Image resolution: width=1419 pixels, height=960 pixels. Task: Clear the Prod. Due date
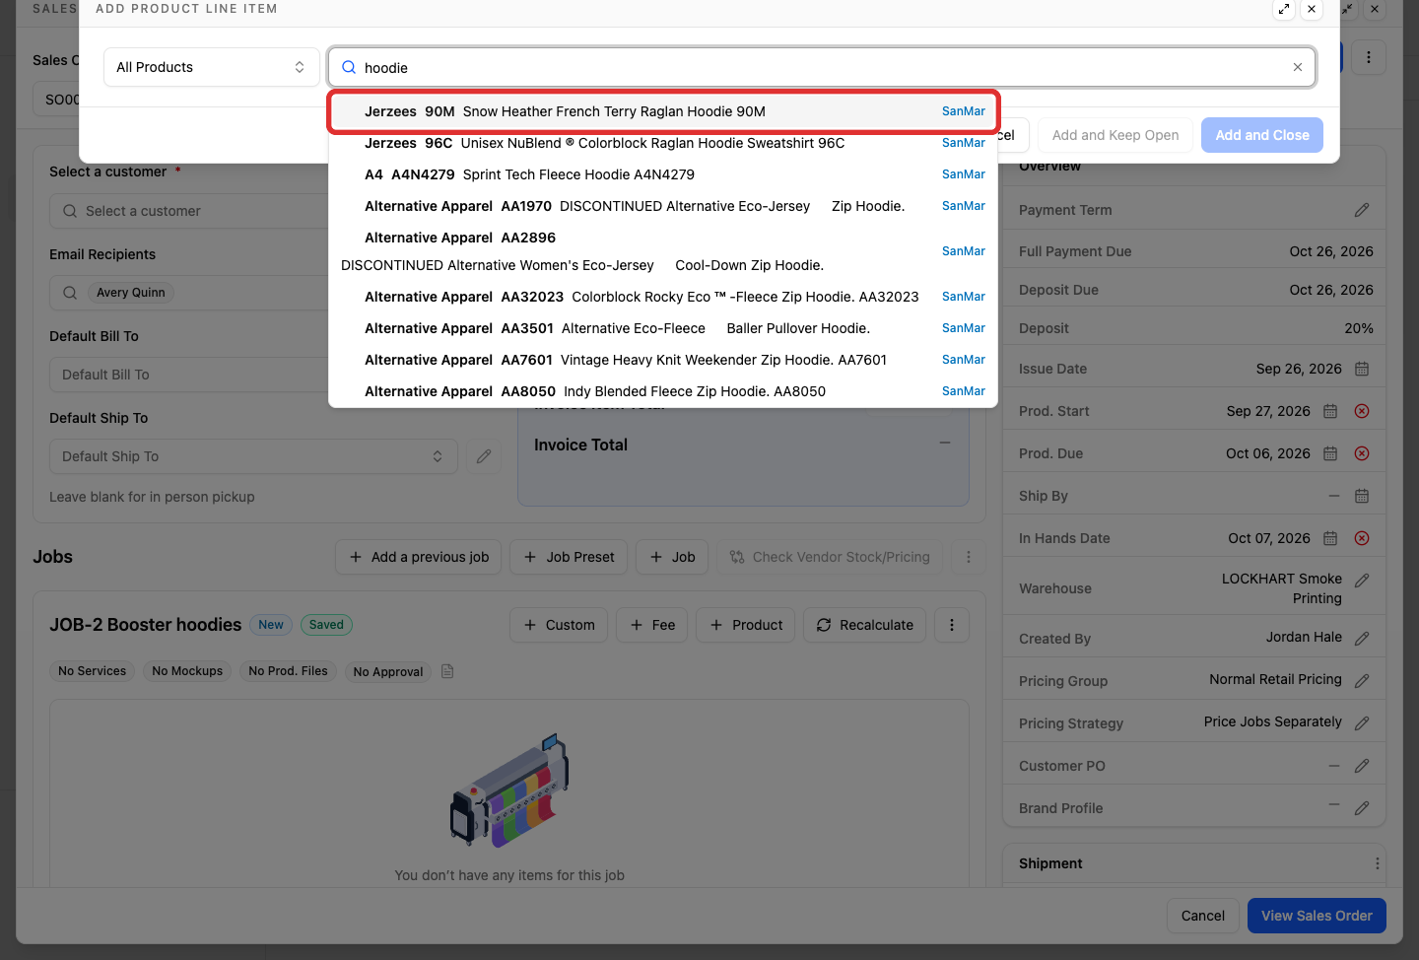1362,453
